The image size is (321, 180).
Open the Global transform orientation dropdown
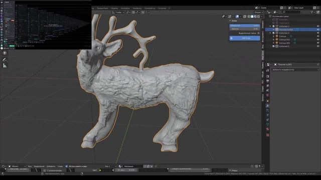[118, 12]
